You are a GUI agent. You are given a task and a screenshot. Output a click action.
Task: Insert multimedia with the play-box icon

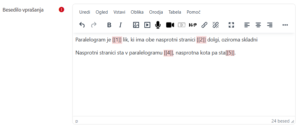[x=147, y=25]
